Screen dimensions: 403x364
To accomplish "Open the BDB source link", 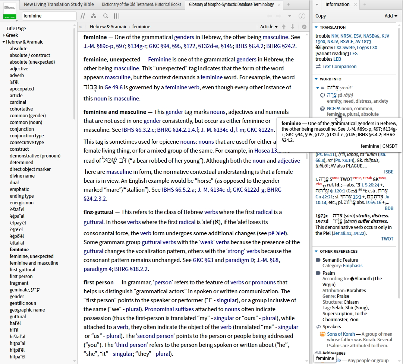I will coord(389,208).
